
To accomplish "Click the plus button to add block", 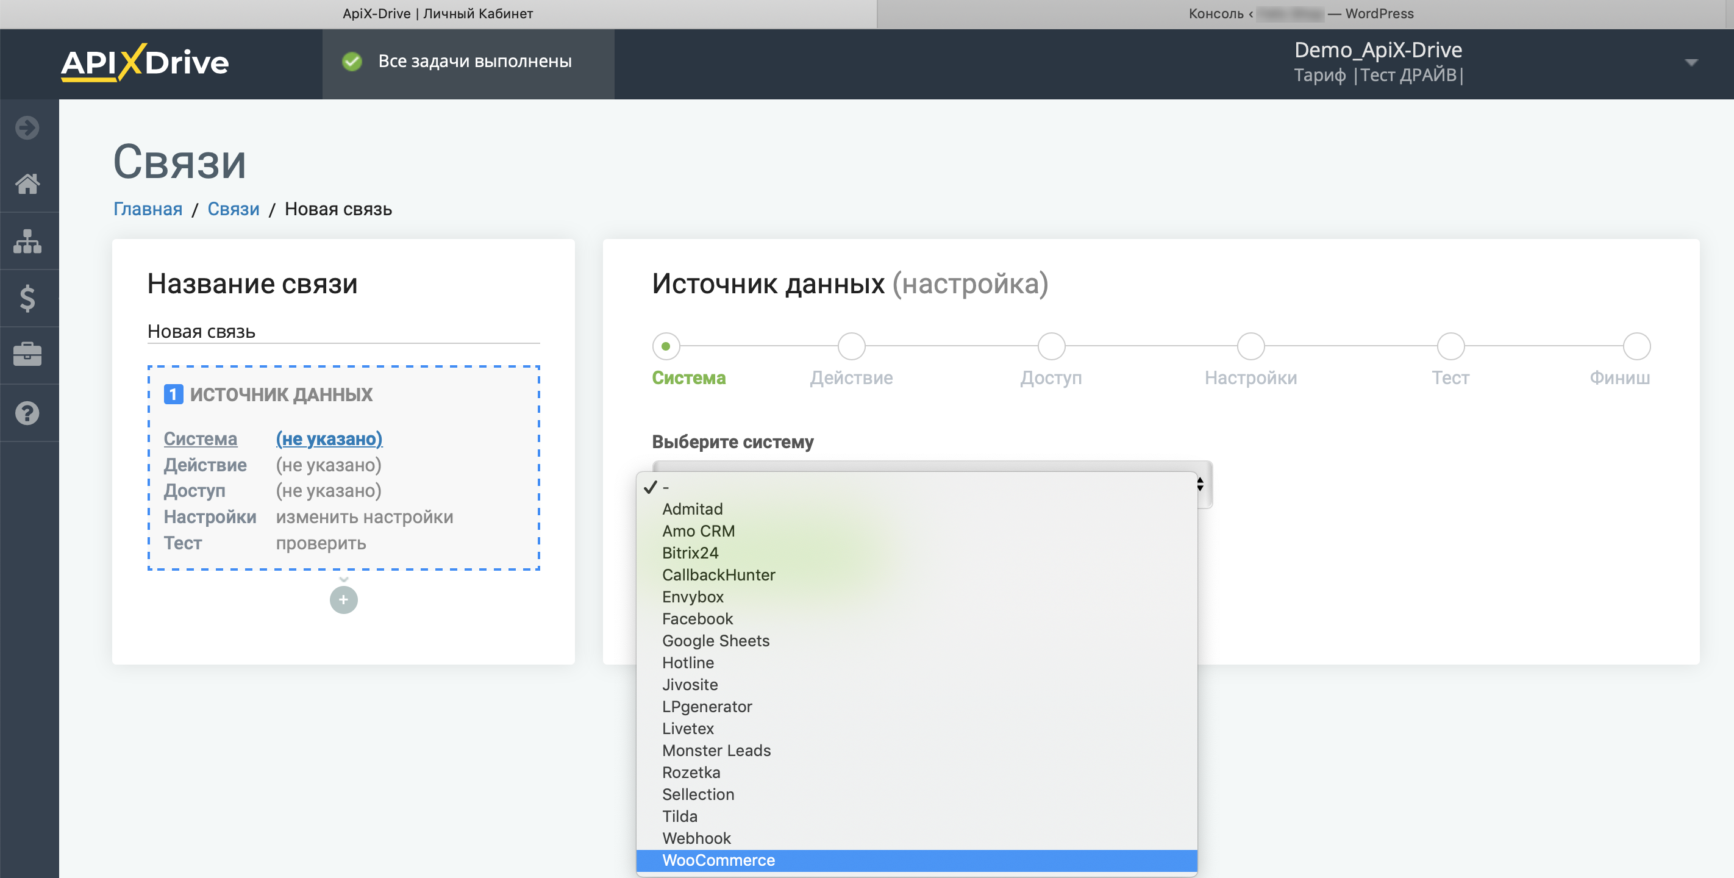I will tap(343, 599).
